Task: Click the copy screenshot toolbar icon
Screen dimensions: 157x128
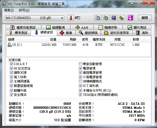Action: coord(105,18)
